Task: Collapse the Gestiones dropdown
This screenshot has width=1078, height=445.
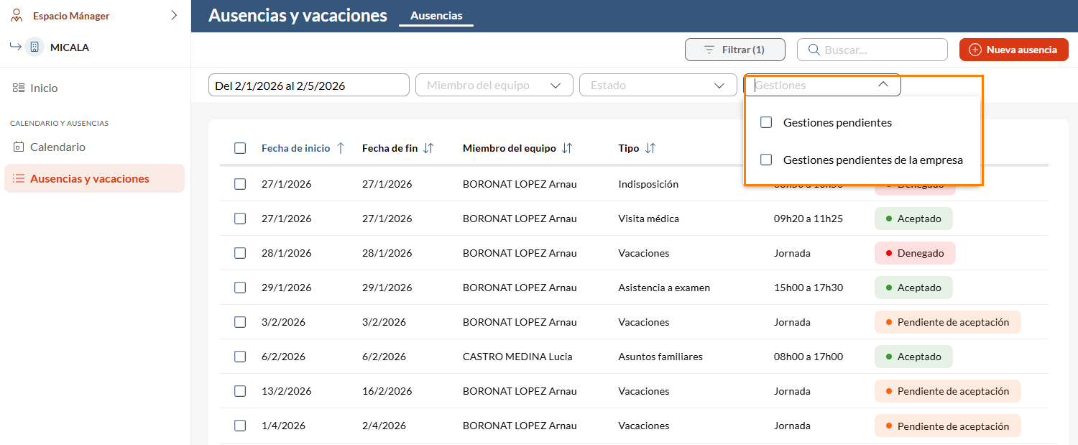Action: click(883, 85)
